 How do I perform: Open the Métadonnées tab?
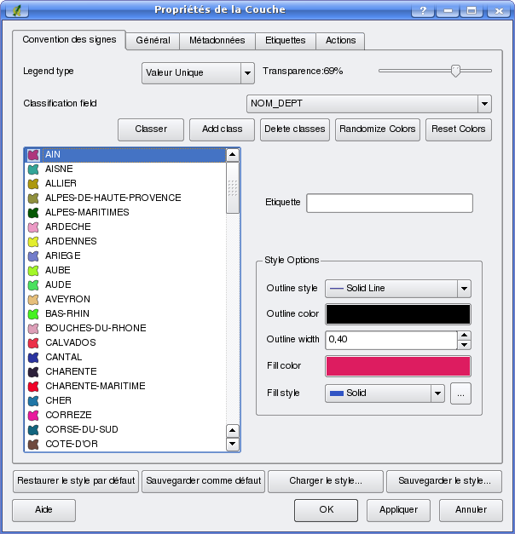tap(217, 41)
